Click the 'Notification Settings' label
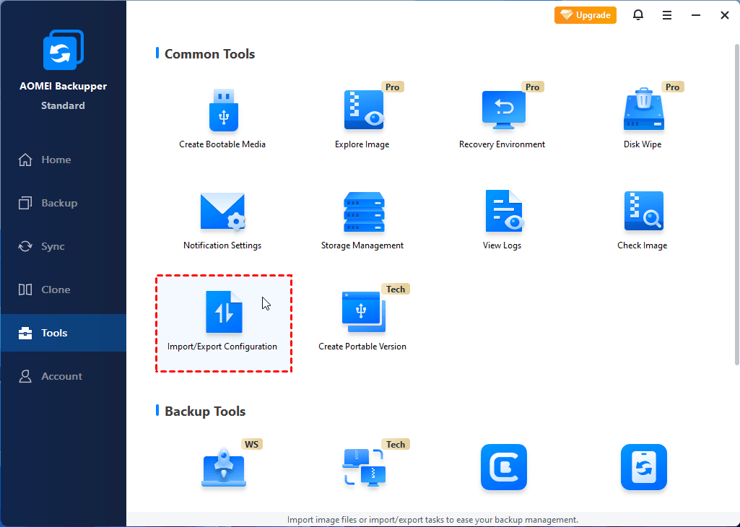This screenshot has width=740, height=527. point(222,245)
